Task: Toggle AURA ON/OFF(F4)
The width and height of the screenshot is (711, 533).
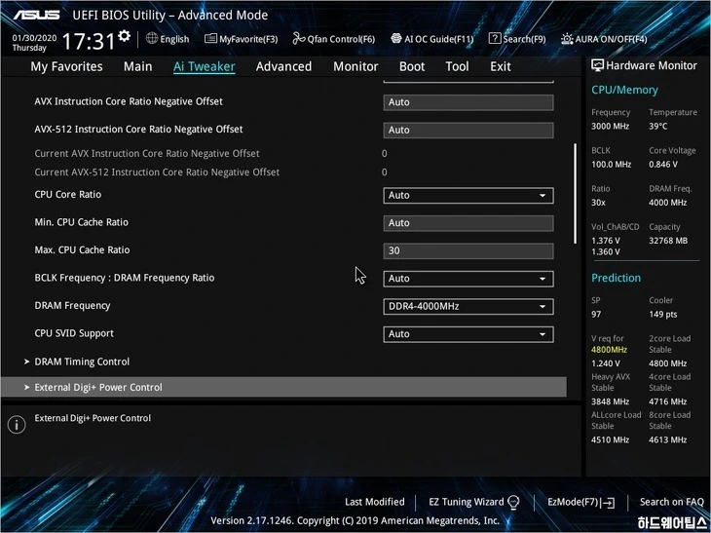Action: [604, 39]
